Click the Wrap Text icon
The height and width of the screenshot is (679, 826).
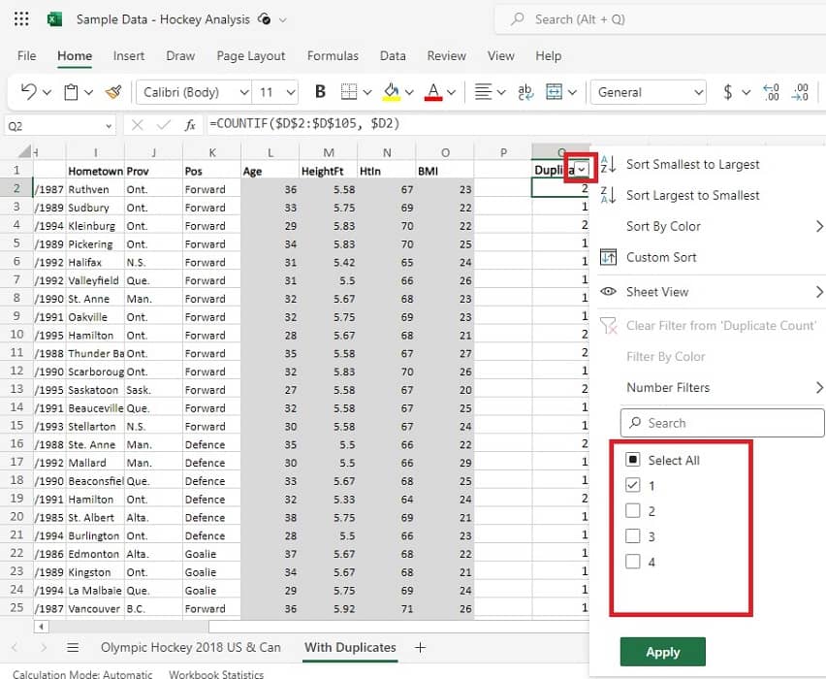pyautogui.click(x=524, y=91)
